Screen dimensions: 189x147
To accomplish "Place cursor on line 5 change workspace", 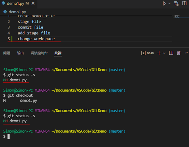I will [x=36, y=39].
